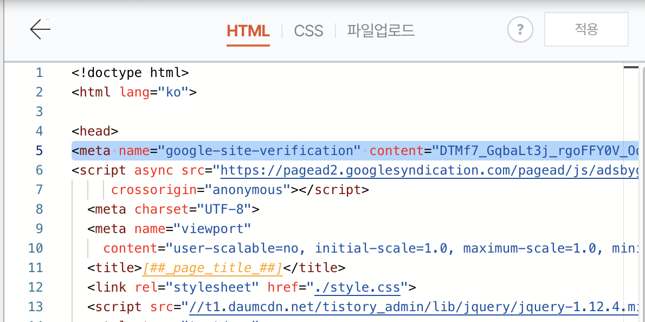Click the 적용 apply button

[x=586, y=29]
